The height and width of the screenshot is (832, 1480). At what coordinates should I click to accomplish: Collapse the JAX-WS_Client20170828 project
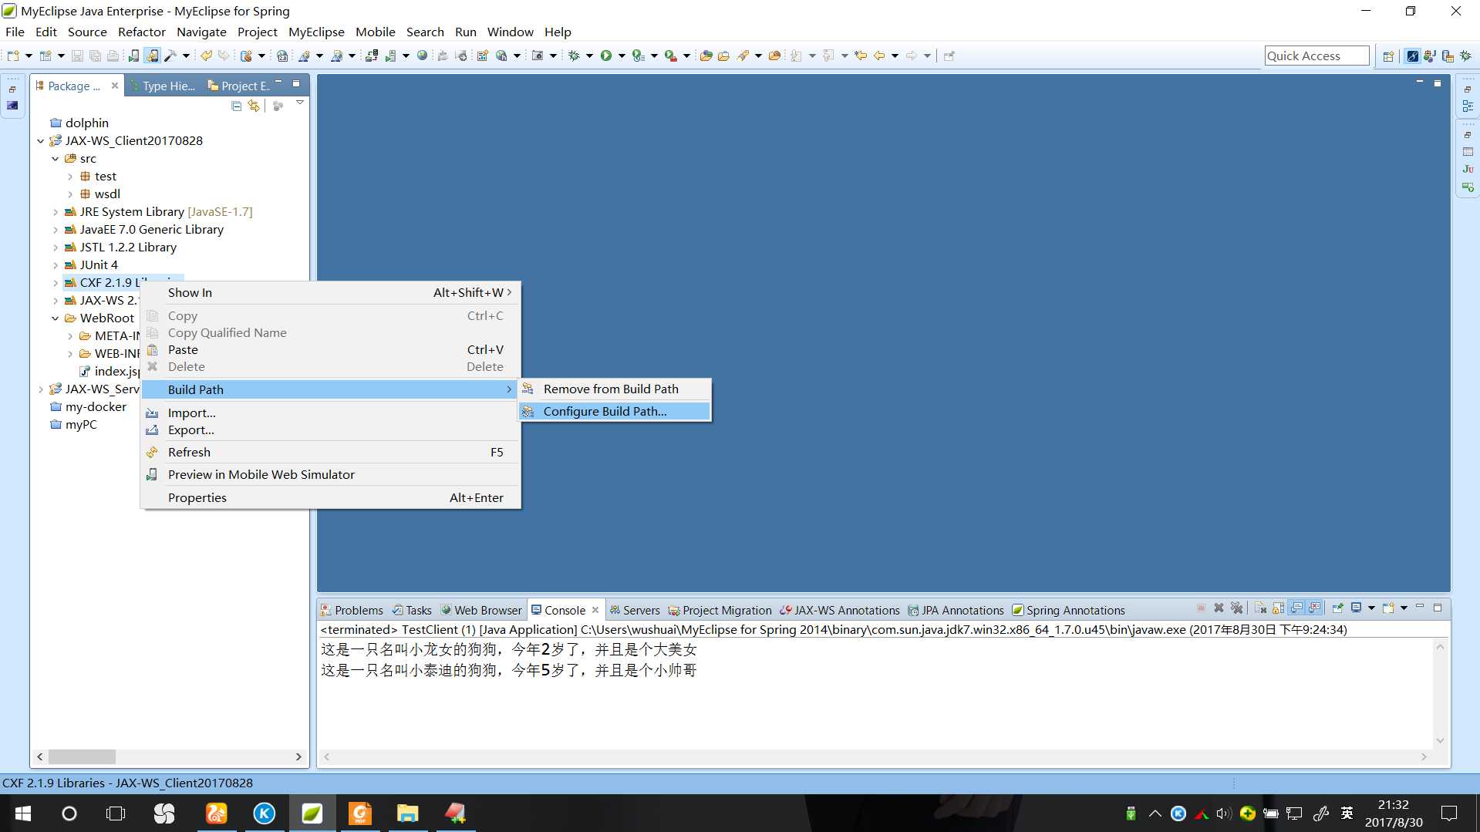click(x=41, y=141)
